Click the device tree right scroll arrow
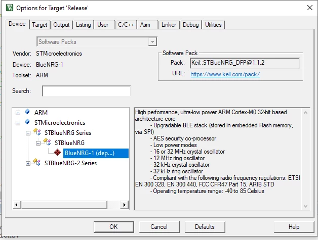Screen dimensions: 318x240 [124, 205]
